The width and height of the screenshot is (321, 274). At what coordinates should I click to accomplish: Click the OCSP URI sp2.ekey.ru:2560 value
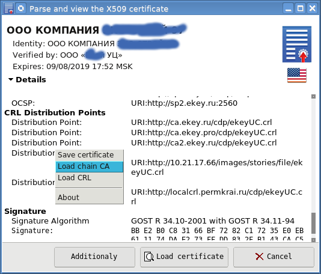coord(184,103)
